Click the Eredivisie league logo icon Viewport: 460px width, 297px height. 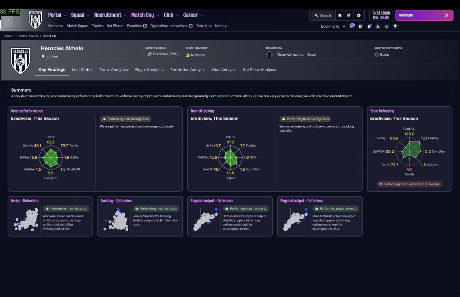pyautogui.click(x=150, y=54)
